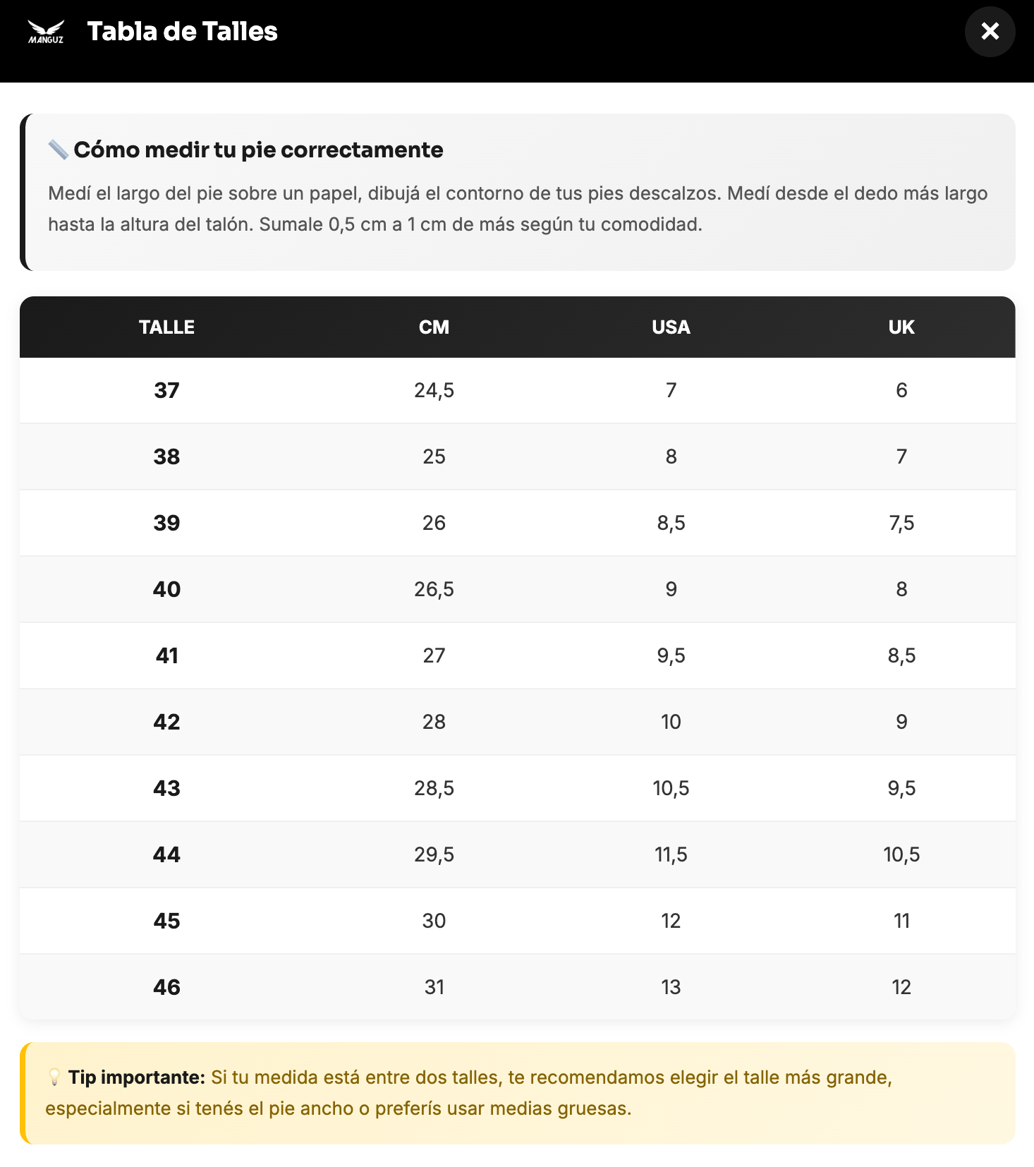Choose size 42 in the talle column
Image resolution: width=1034 pixels, height=1167 pixels.
166,722
